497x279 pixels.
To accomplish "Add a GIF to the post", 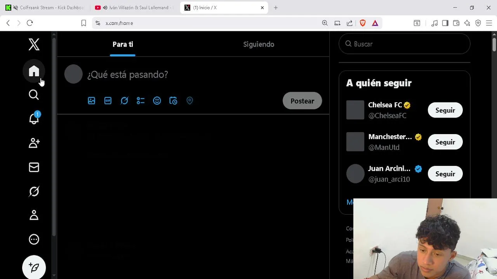I will (x=108, y=101).
